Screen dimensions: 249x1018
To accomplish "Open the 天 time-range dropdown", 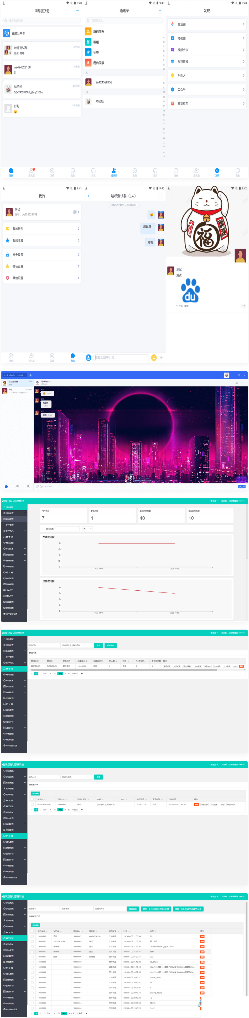I will click(87, 528).
